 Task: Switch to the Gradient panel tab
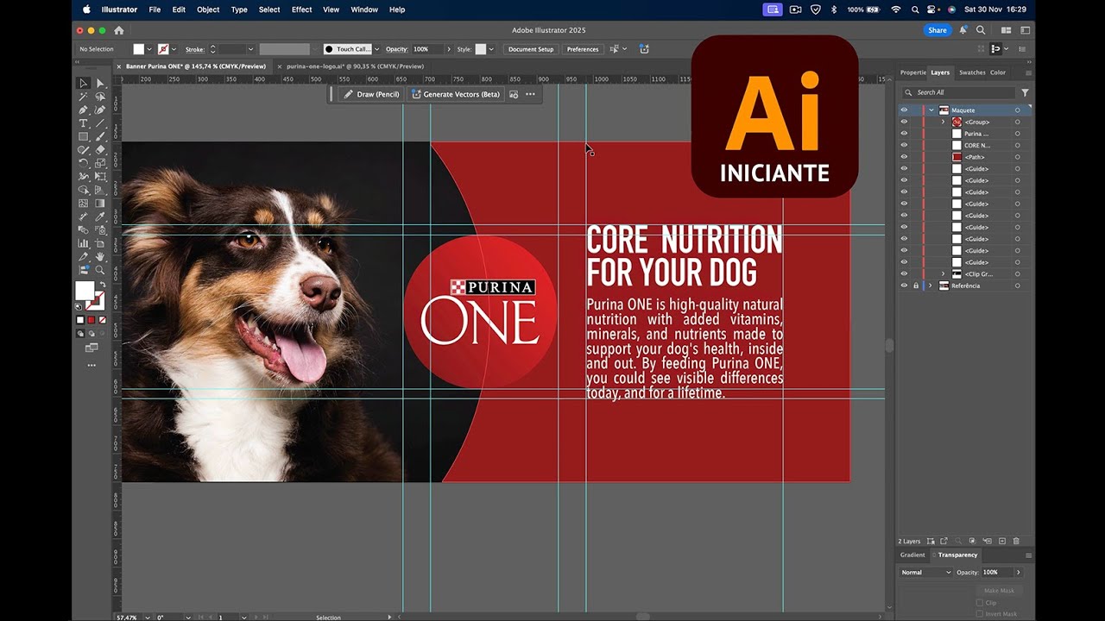pyautogui.click(x=912, y=555)
